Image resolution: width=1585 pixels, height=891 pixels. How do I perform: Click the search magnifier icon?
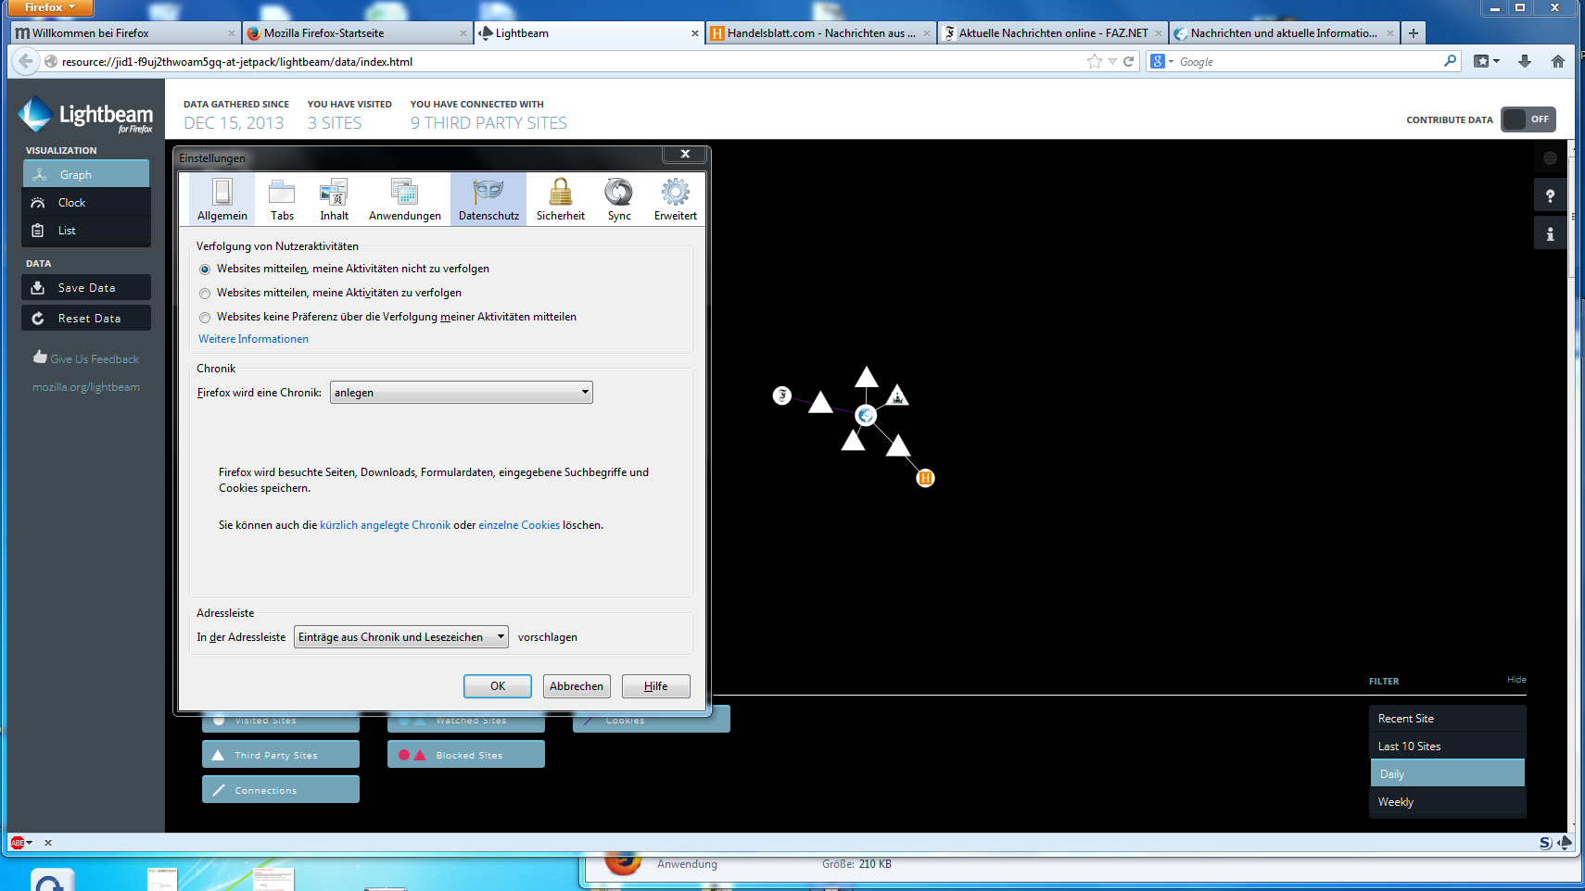[x=1451, y=61]
